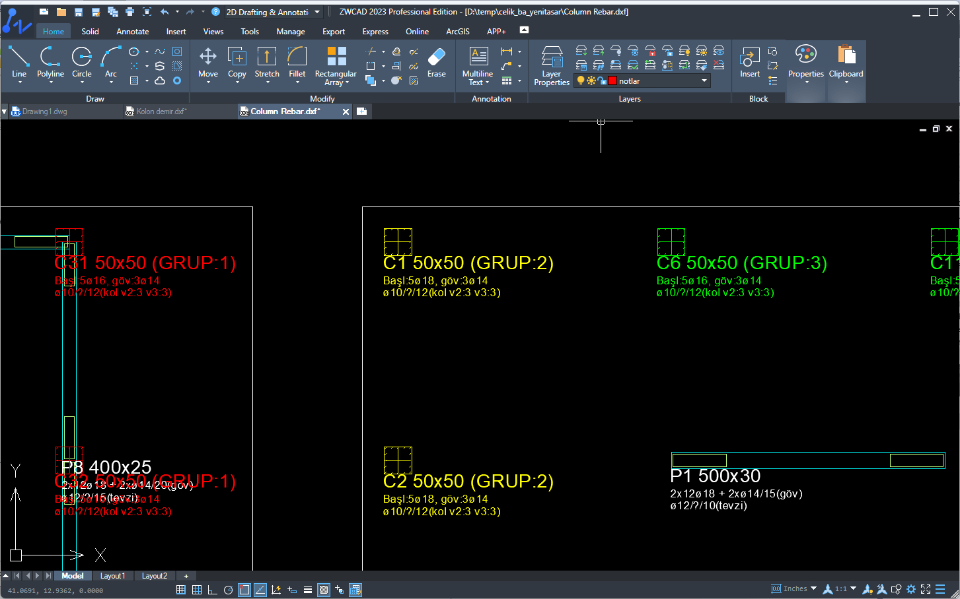The image size is (960, 599).
Task: Select the Line drawing tool
Action: click(18, 62)
